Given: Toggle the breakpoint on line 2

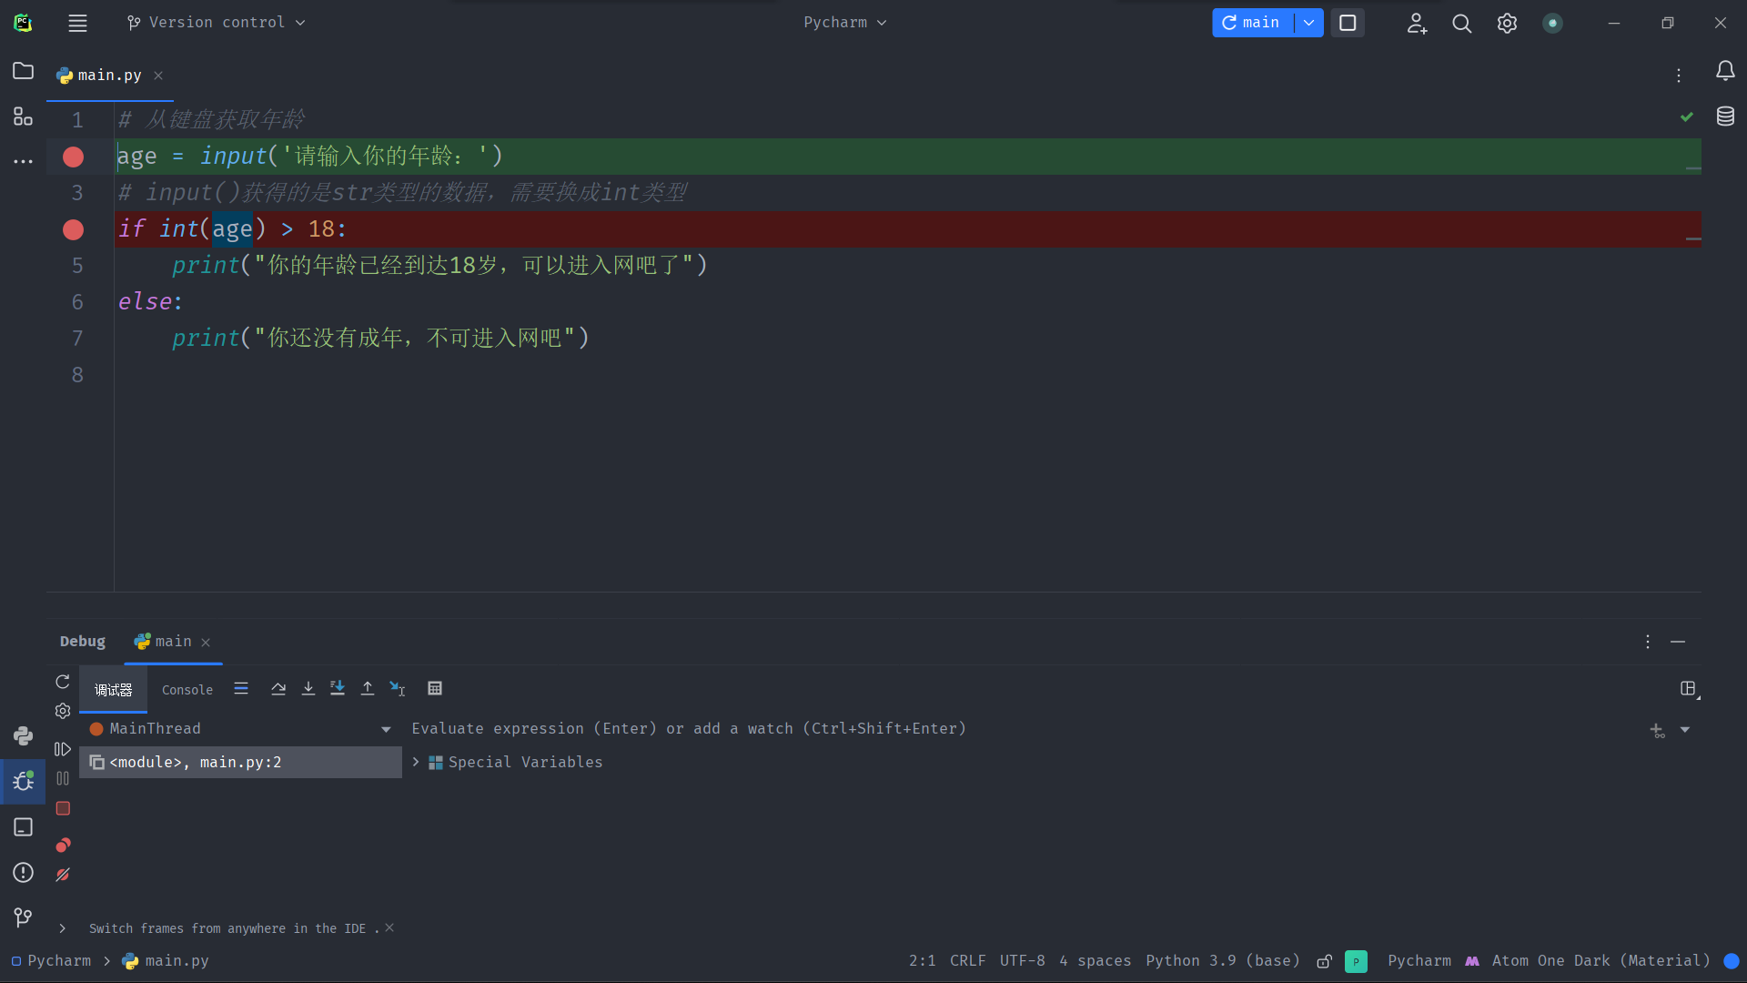Looking at the screenshot, I should tap(74, 157).
